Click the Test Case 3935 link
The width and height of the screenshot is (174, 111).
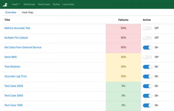click(x=14, y=86)
